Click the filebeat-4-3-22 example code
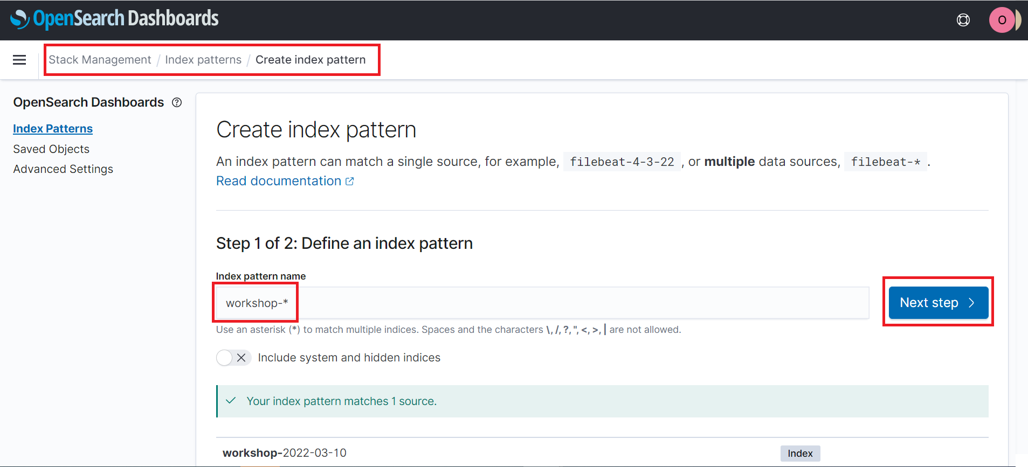Image resolution: width=1028 pixels, height=467 pixels. click(x=622, y=162)
